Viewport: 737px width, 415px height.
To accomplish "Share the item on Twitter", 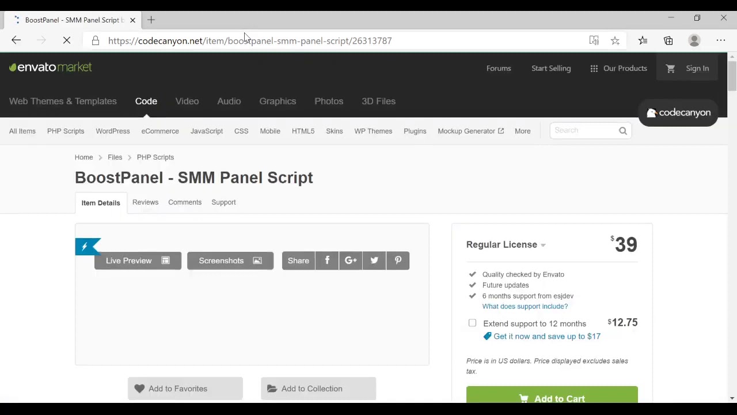I will pos(374,261).
